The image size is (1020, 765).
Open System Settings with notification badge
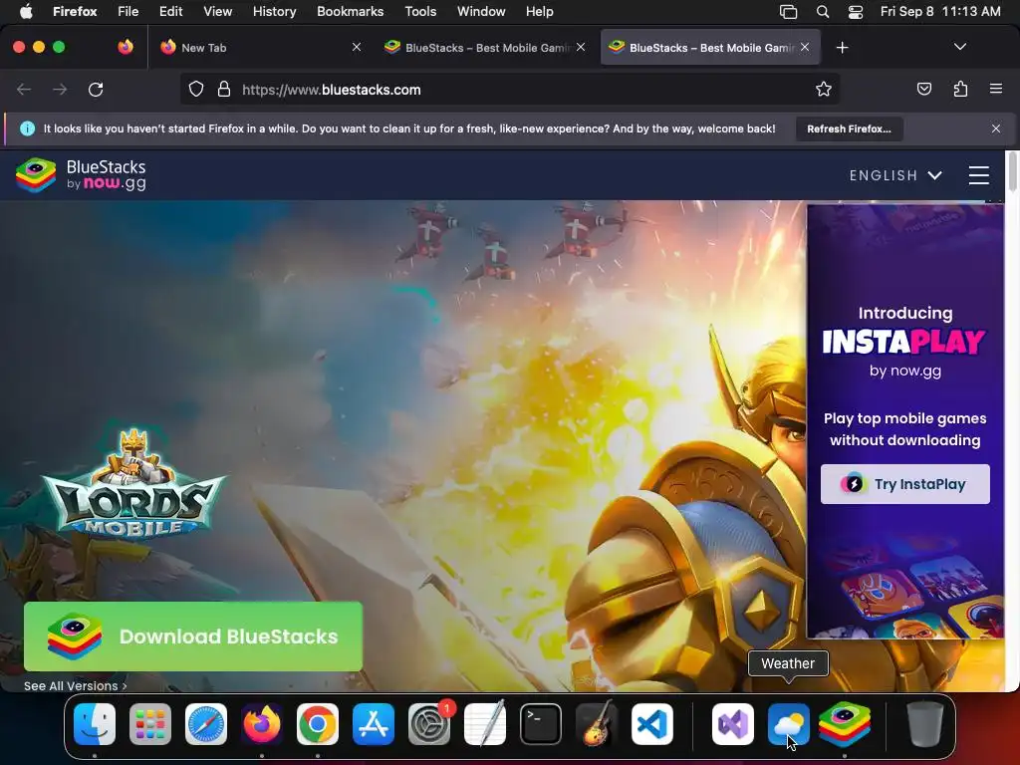click(429, 724)
